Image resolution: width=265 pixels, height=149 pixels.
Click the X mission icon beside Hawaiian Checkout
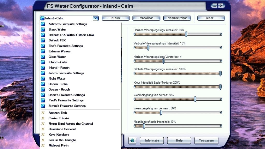pyautogui.click(x=43, y=129)
